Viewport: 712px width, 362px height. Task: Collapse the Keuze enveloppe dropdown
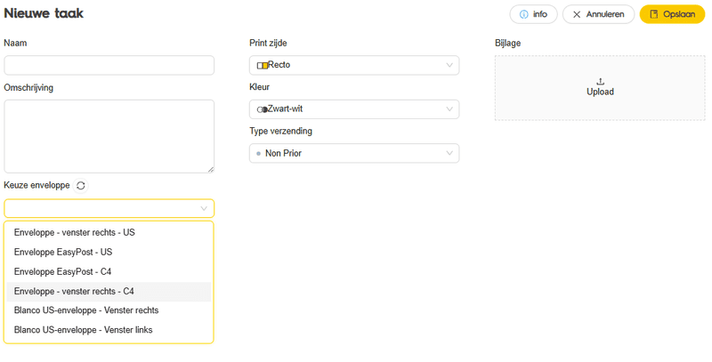click(109, 209)
